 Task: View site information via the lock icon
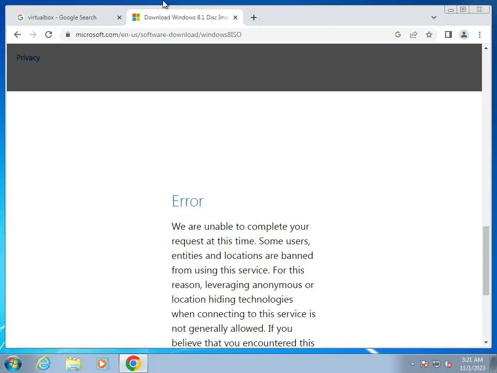tap(67, 34)
